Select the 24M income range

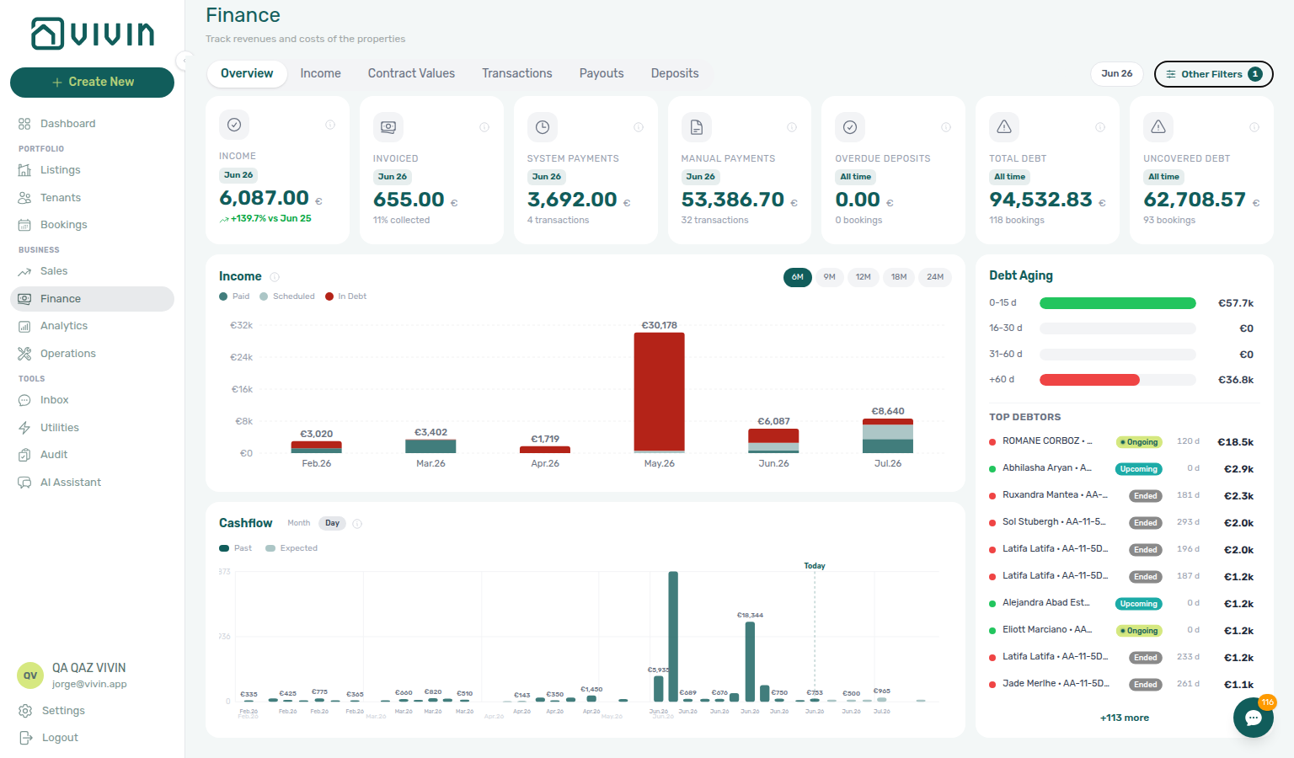[x=935, y=277]
